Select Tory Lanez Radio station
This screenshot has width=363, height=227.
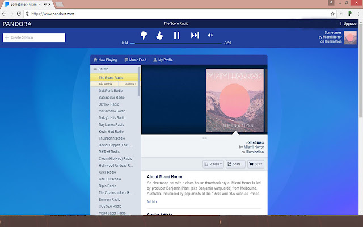click(111, 125)
